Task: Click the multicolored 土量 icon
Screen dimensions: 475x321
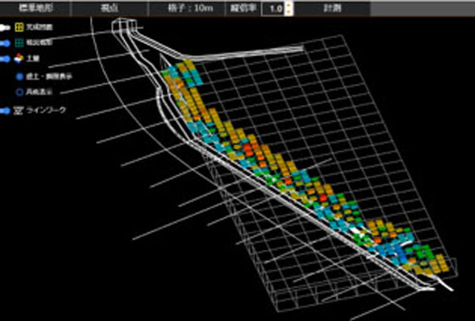Action: coord(19,58)
